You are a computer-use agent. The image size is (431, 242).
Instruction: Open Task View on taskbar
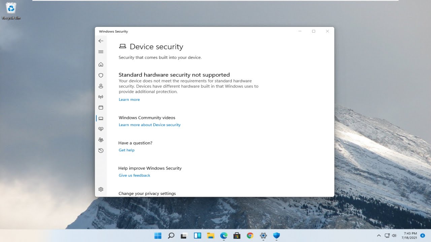(x=184, y=236)
